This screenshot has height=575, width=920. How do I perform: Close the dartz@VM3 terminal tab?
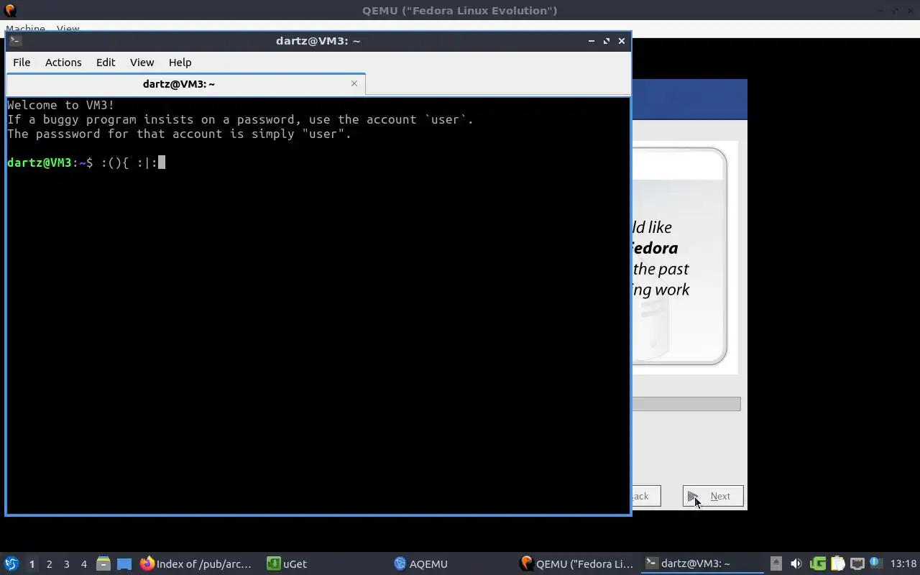point(354,83)
